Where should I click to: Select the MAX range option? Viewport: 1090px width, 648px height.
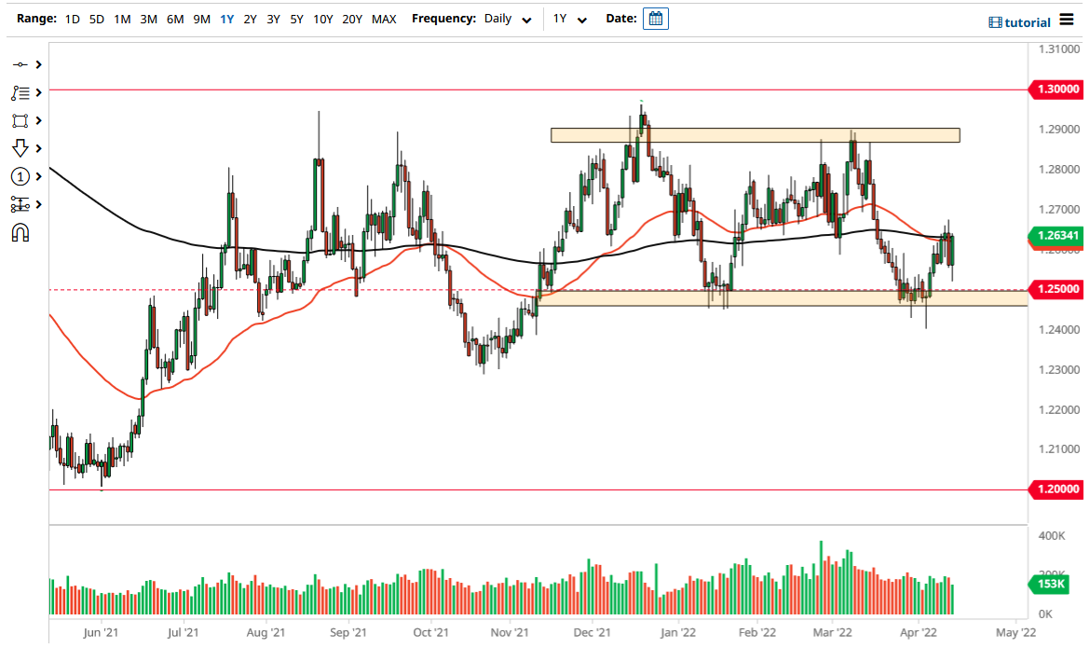click(x=383, y=18)
